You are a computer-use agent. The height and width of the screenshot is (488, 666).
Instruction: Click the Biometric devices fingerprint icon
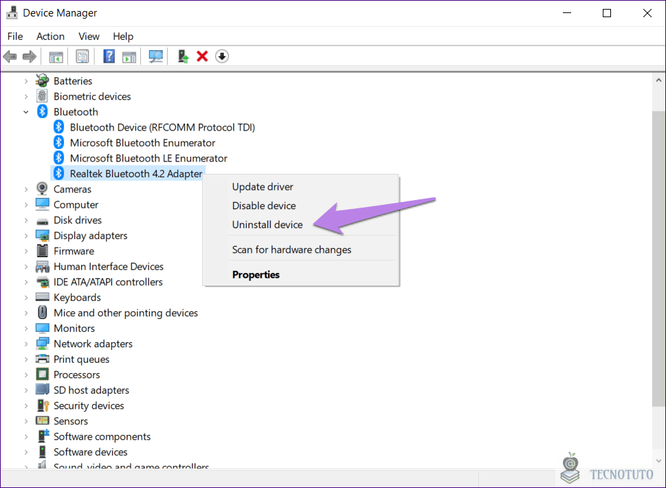tap(42, 96)
